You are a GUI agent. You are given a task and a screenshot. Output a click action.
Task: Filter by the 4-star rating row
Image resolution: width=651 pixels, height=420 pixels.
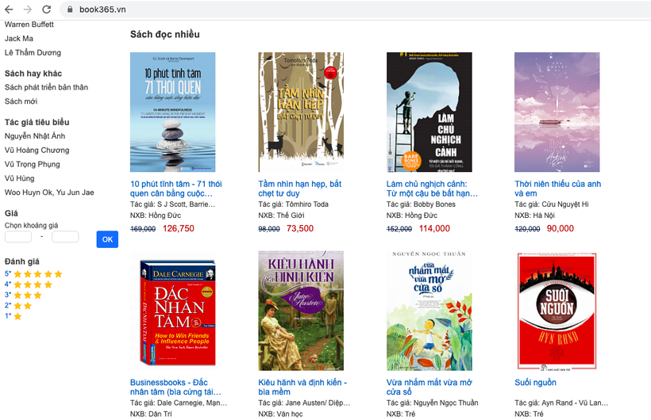[x=29, y=284]
